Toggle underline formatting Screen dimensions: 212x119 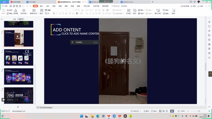click(x=60, y=13)
